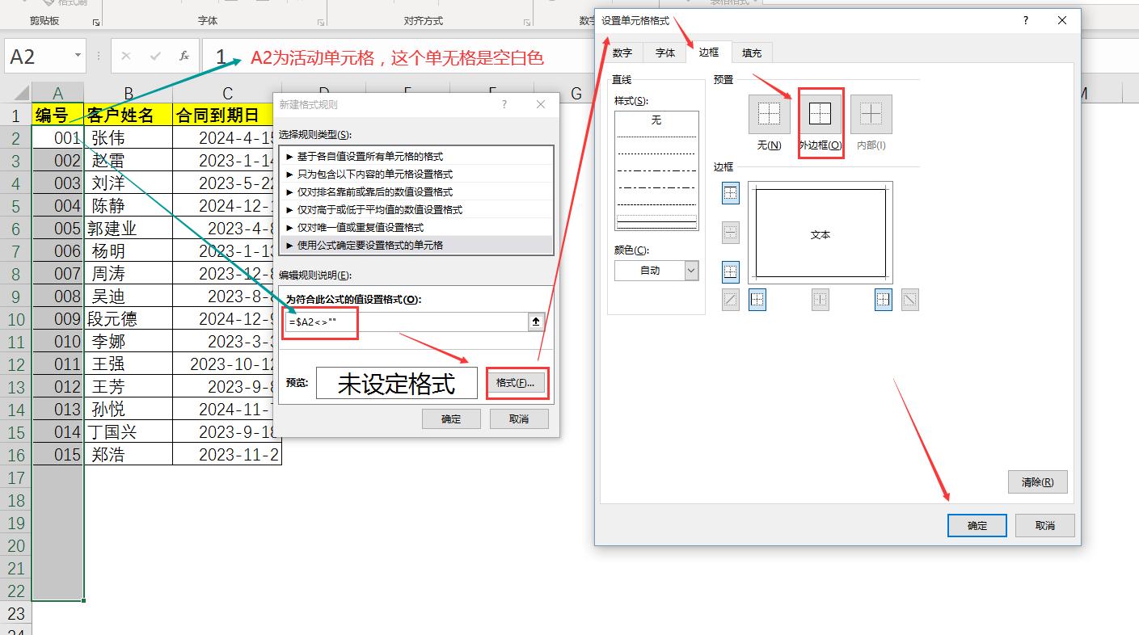
Task: Select rule type 使用公式确定要设置格式的单元格
Action: (x=416, y=245)
